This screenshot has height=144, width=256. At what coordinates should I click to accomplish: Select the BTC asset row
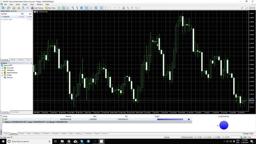97,119
